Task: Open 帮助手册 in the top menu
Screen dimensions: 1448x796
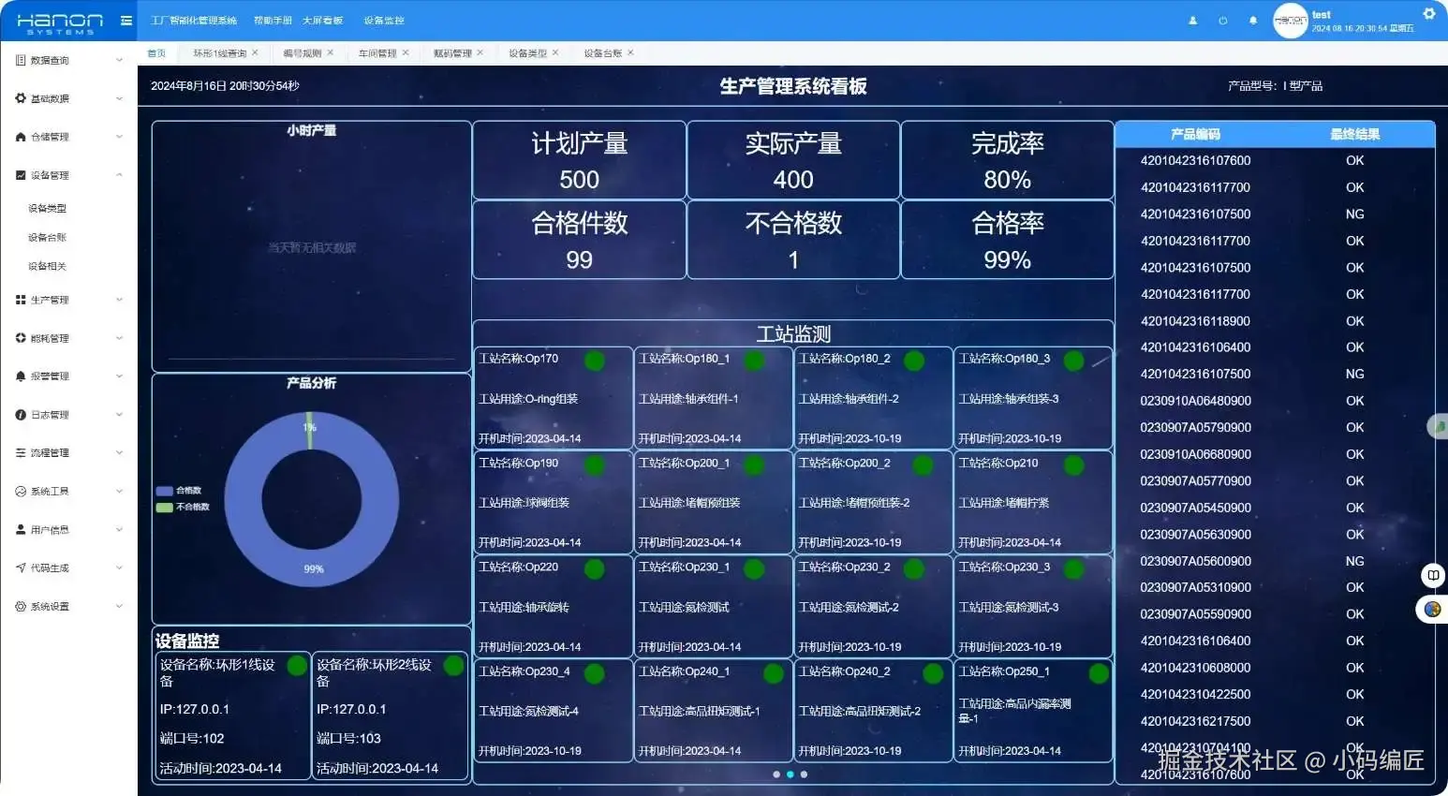Action: click(273, 21)
